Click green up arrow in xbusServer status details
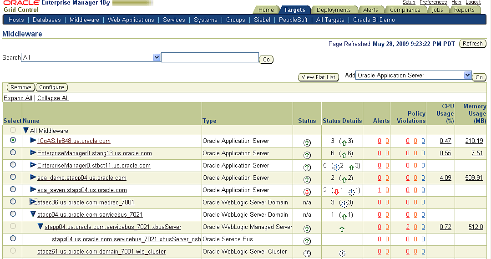491x259 pixels. pyautogui.click(x=342, y=229)
